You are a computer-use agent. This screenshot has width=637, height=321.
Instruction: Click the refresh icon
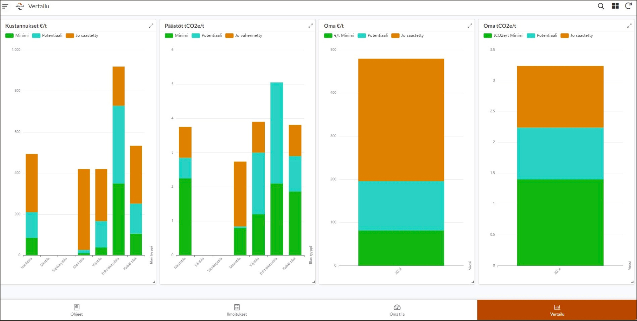628,6
